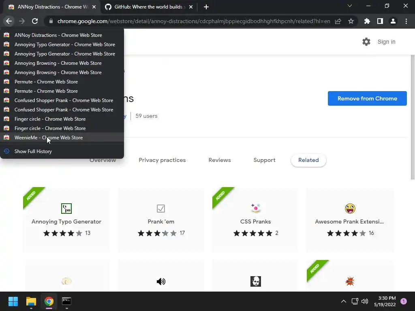Switch to Privacy practices tab
The height and width of the screenshot is (311, 415).
(162, 160)
